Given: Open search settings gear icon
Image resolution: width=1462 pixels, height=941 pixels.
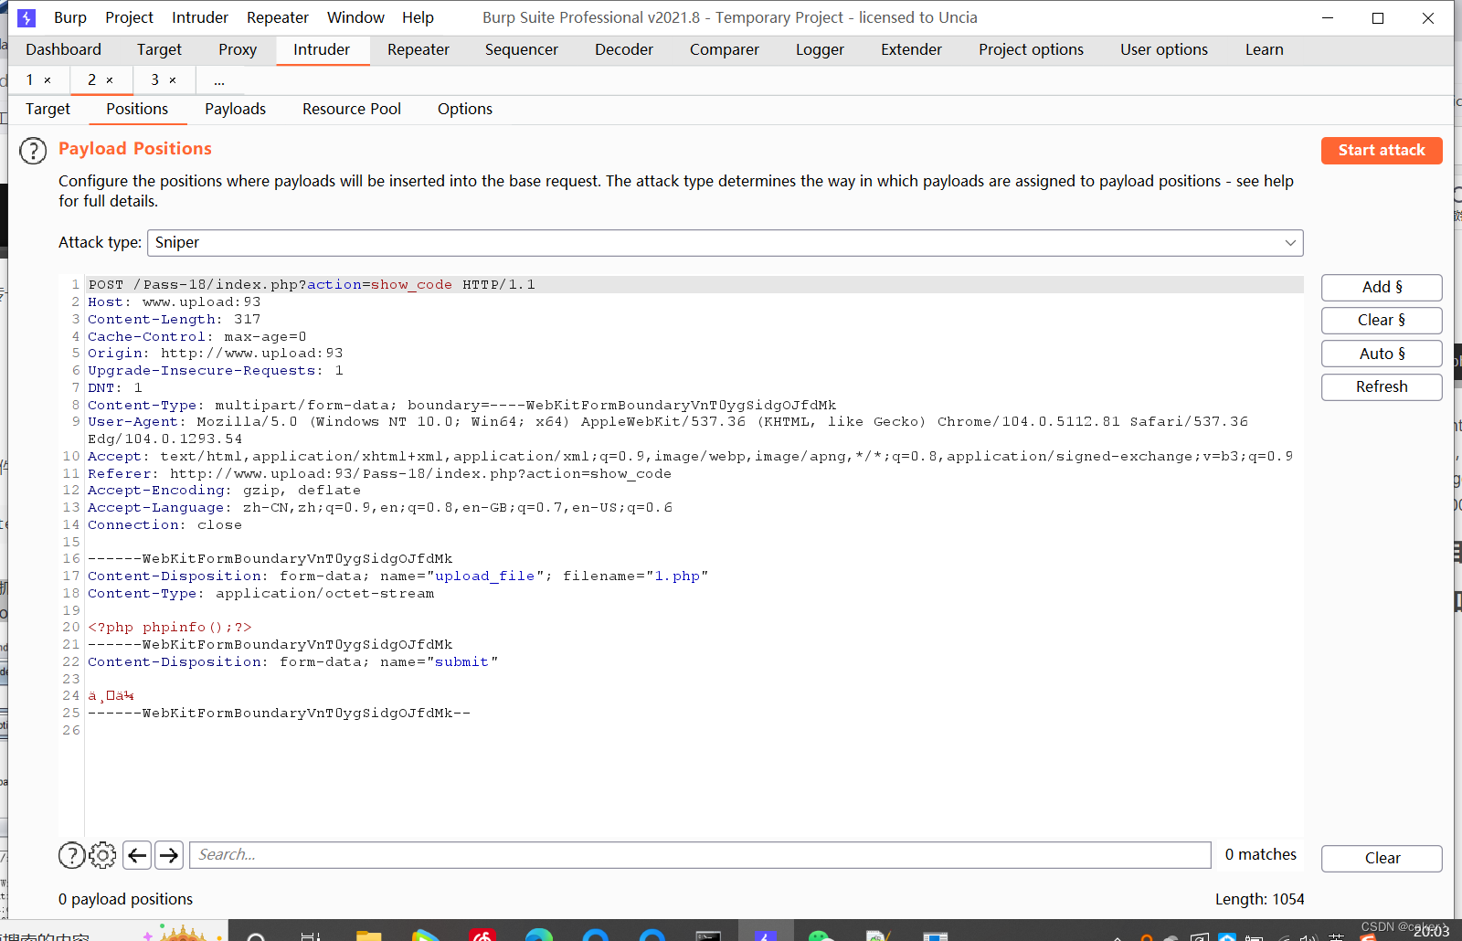Looking at the screenshot, I should pos(102,855).
